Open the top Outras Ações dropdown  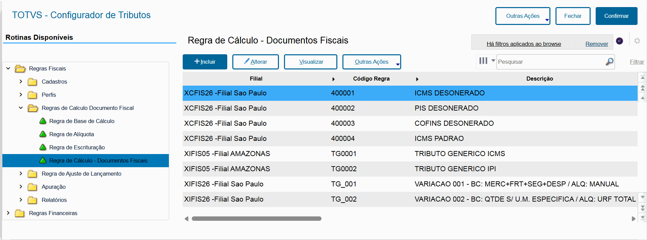pos(523,16)
